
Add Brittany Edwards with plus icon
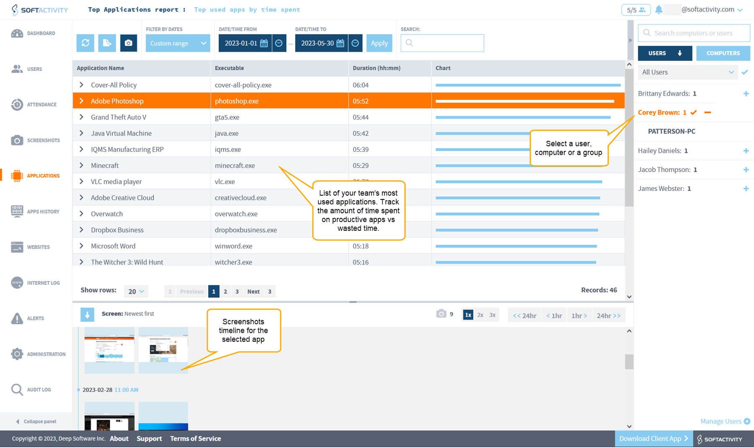click(x=746, y=93)
